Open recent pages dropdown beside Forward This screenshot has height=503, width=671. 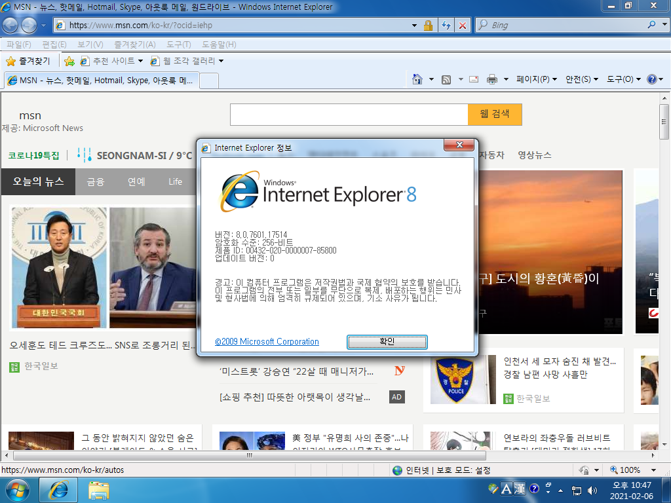pos(43,26)
